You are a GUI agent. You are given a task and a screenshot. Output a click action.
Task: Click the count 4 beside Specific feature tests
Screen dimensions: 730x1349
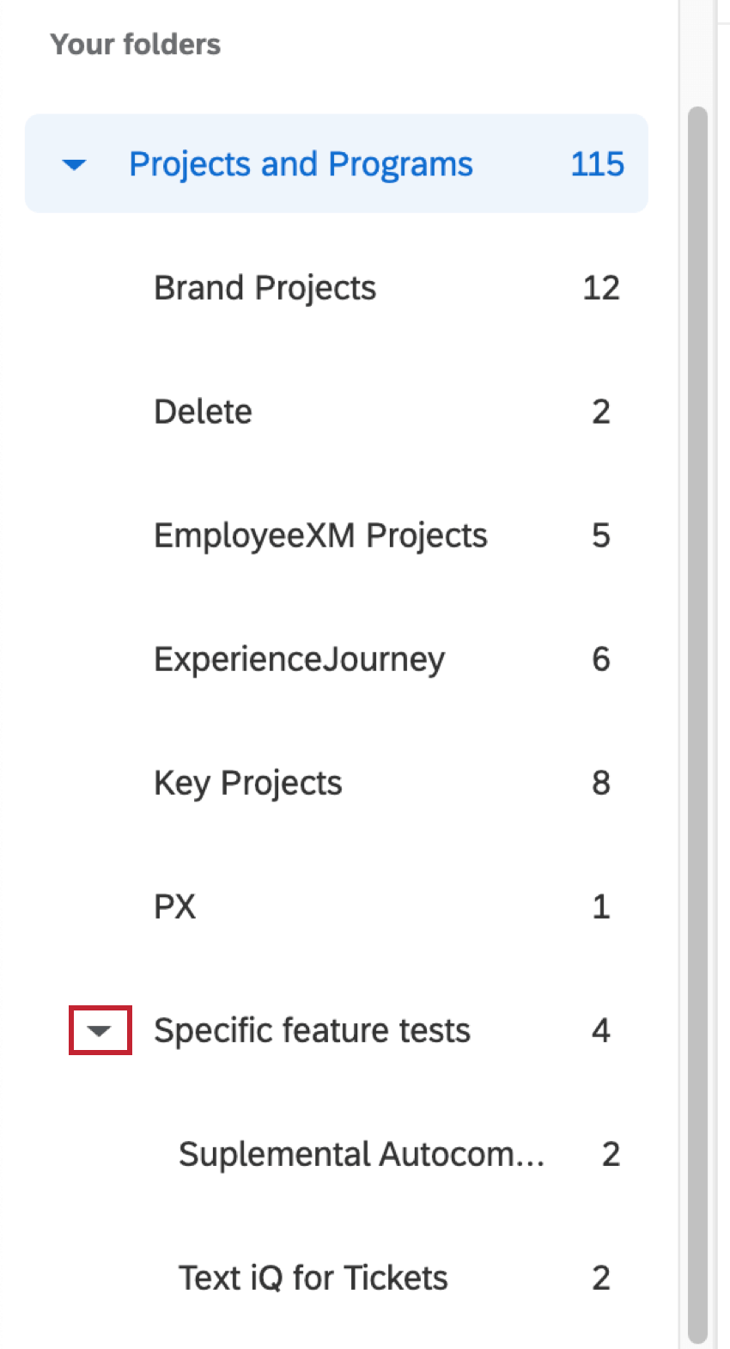pyautogui.click(x=600, y=1029)
